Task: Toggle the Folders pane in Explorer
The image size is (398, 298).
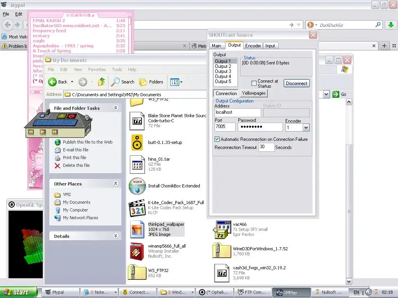Action: (x=151, y=82)
